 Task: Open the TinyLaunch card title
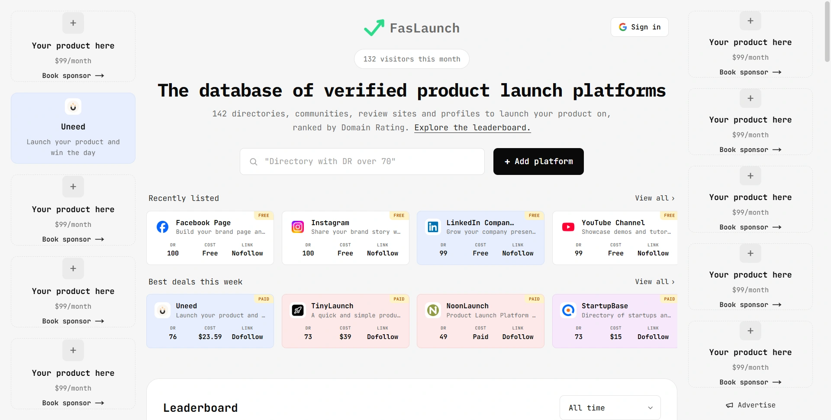click(x=332, y=306)
